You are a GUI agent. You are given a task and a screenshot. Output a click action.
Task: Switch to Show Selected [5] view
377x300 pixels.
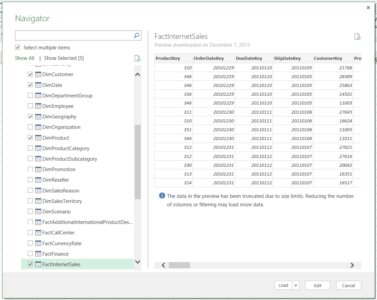tap(64, 58)
